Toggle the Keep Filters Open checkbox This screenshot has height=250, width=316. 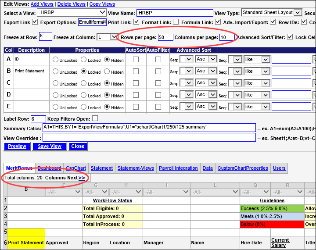95,118
